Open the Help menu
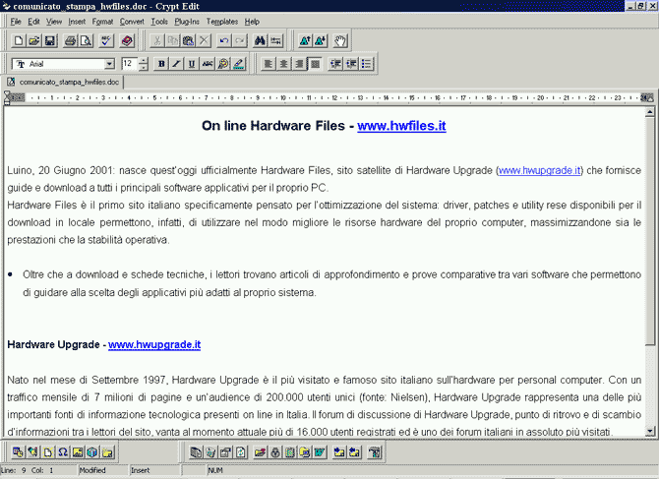The image size is (659, 479). click(x=252, y=22)
